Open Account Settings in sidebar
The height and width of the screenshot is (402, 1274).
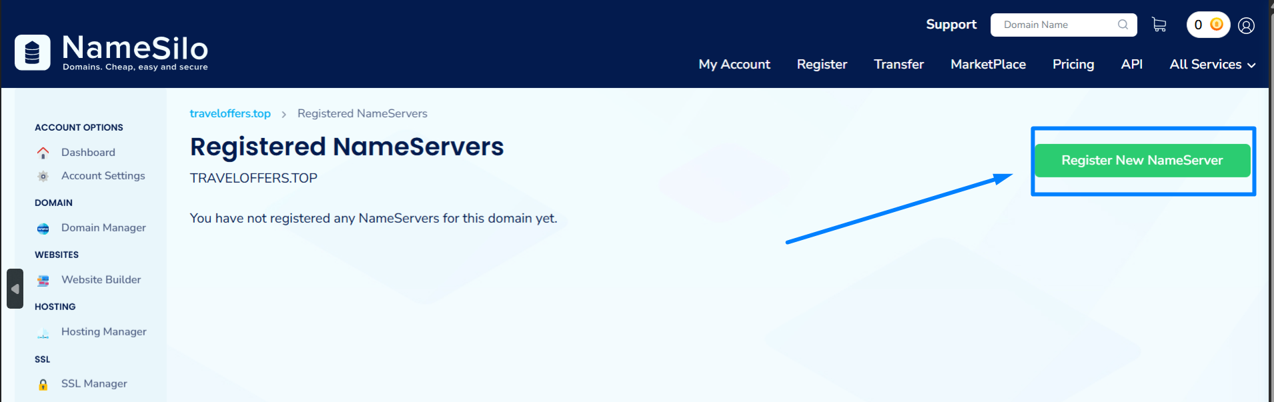coord(103,176)
